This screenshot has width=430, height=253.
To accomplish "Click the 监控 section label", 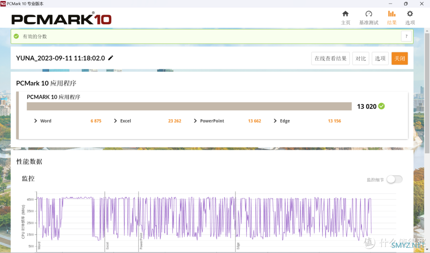I will (x=28, y=179).
